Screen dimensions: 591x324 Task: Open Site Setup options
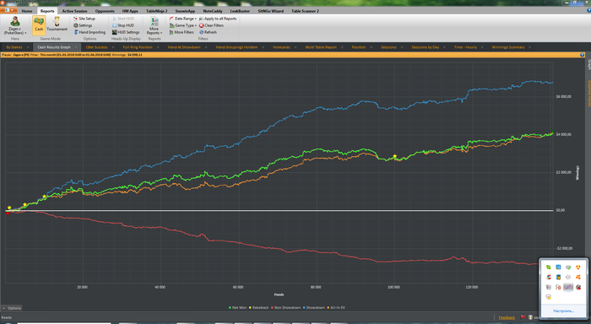click(x=84, y=19)
